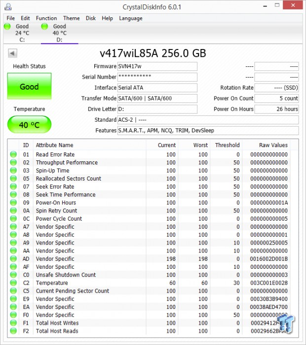Click status icon of attribute A7 row

pyautogui.click(x=13, y=227)
